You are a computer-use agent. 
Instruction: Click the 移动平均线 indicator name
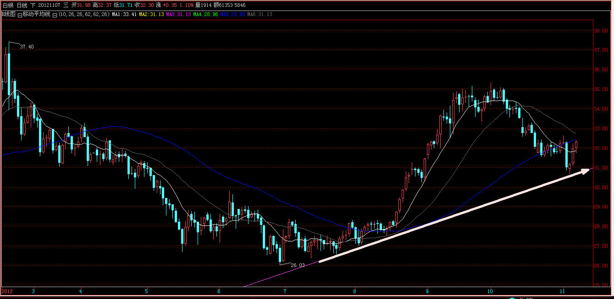[x=37, y=15]
